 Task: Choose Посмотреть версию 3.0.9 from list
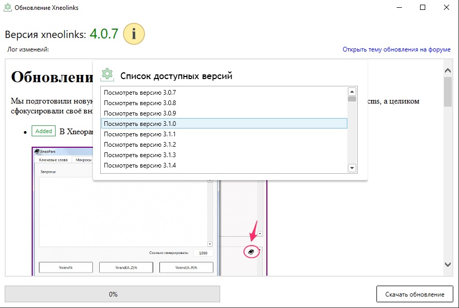tap(224, 113)
